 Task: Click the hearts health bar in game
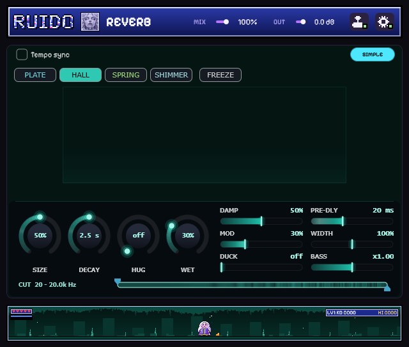tap(21, 311)
